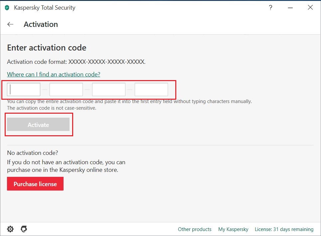Open help with the question mark
Image resolution: width=321 pixels, height=236 pixels.
(270, 8)
